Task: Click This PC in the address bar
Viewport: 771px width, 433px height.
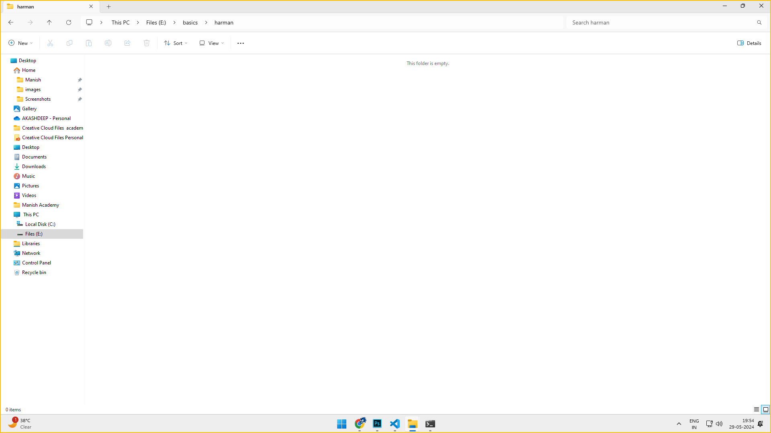Action: [x=121, y=22]
